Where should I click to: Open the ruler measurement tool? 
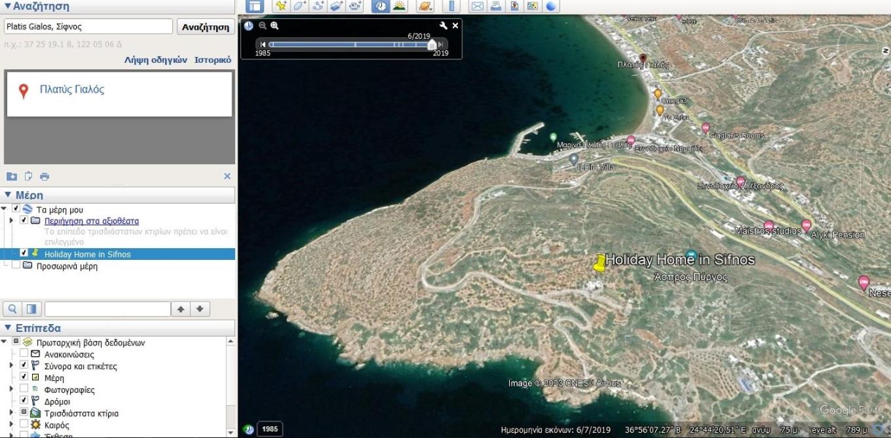click(451, 6)
